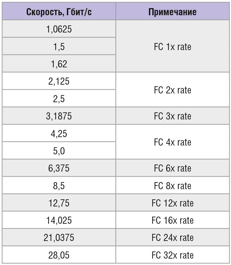
Task: Click the "FC 2x rate" note cell
Action: (x=172, y=90)
